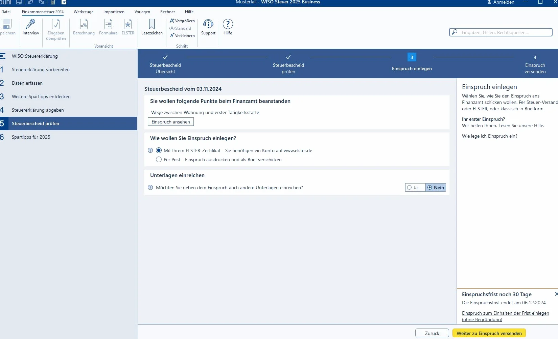Go to step 'Steuerbescheid Übersicht'
Screen dimensions: 558x339
[165, 64]
